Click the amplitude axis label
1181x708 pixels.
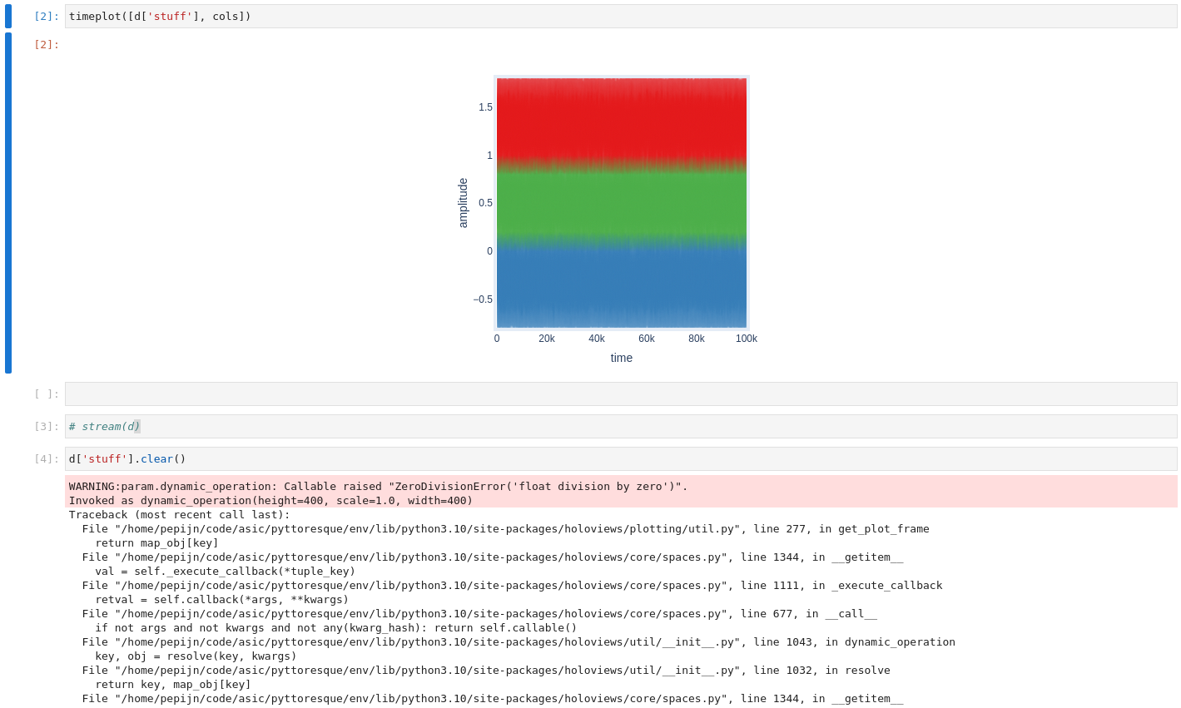coord(464,202)
